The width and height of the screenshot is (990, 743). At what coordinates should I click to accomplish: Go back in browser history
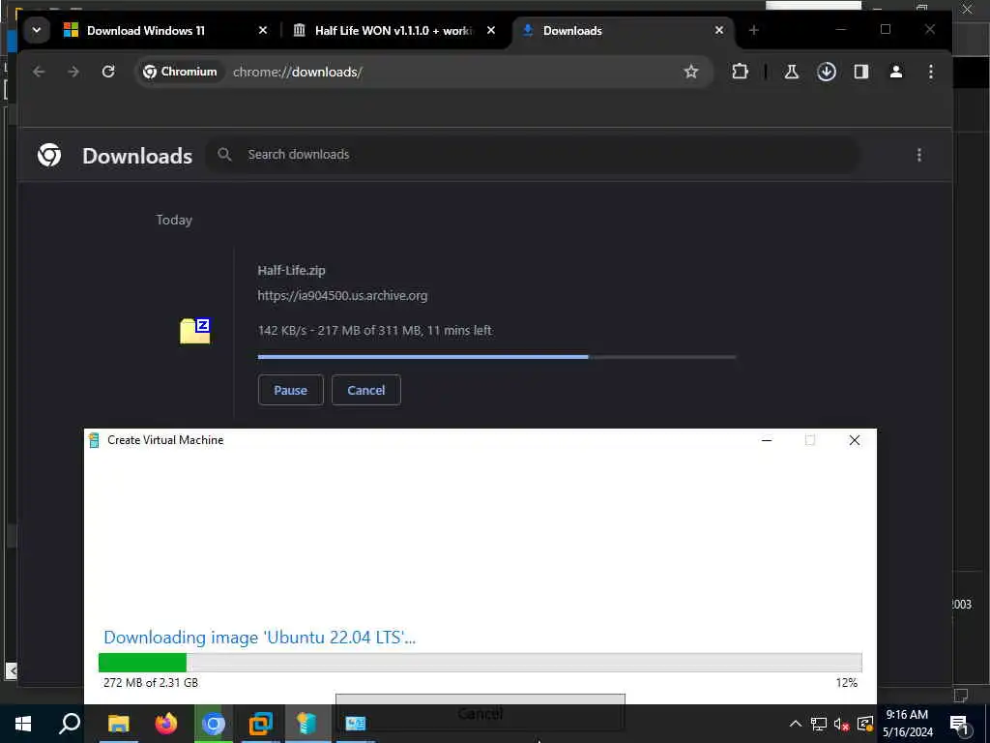[x=39, y=72]
